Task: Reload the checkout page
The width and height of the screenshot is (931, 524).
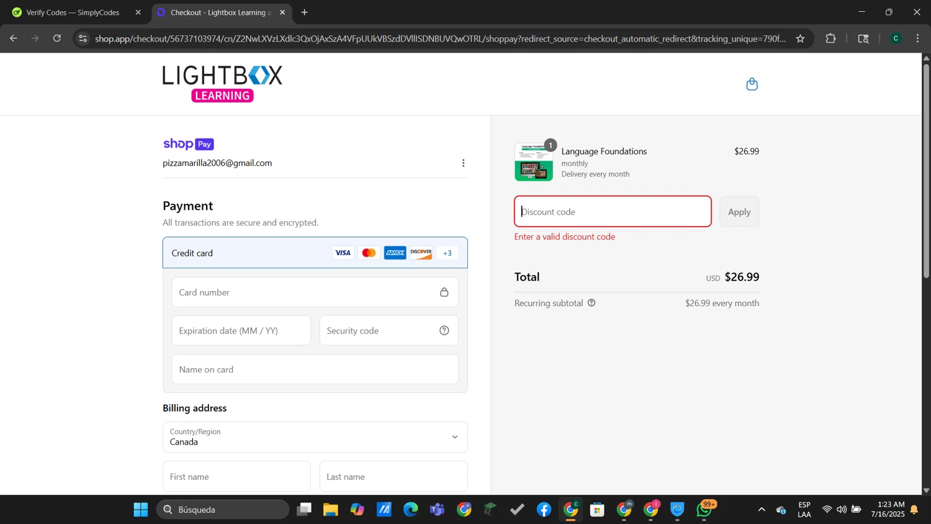Action: (57, 38)
